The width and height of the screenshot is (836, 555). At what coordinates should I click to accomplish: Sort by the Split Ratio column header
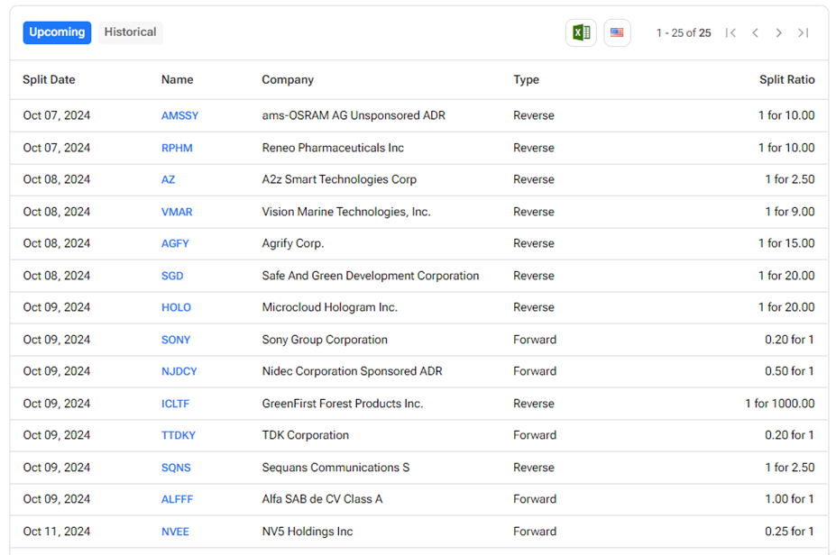click(x=787, y=80)
